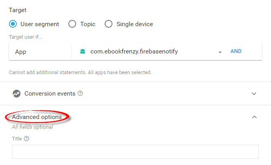Select the User segment radio button
Image resolution: width=271 pixels, height=165 pixels.
[13, 24]
